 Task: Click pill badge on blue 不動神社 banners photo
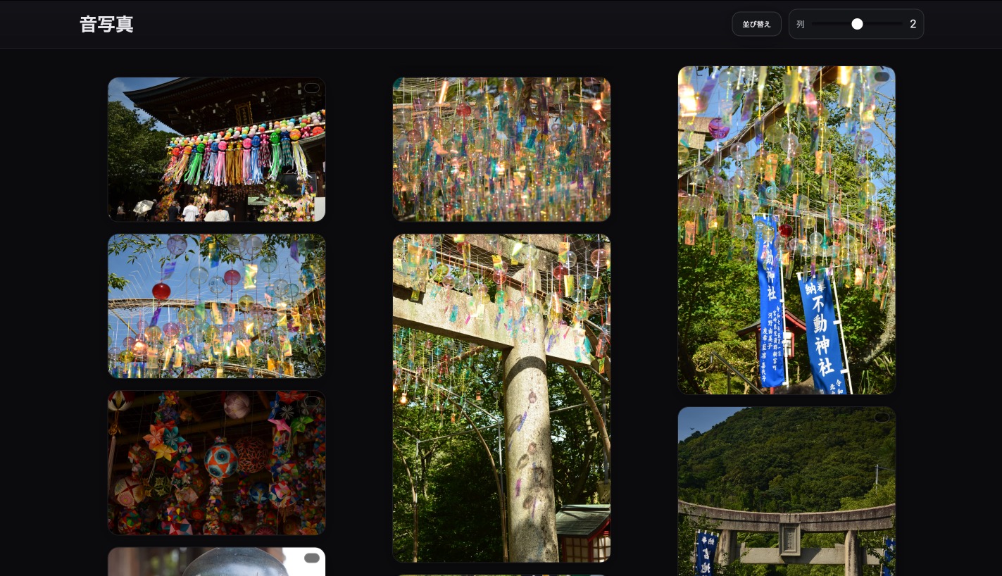coord(882,77)
